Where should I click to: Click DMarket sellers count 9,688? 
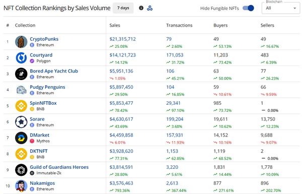(266, 135)
